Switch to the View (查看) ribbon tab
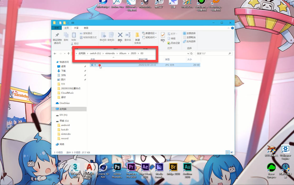This screenshot has width=294, height=185. [86, 28]
